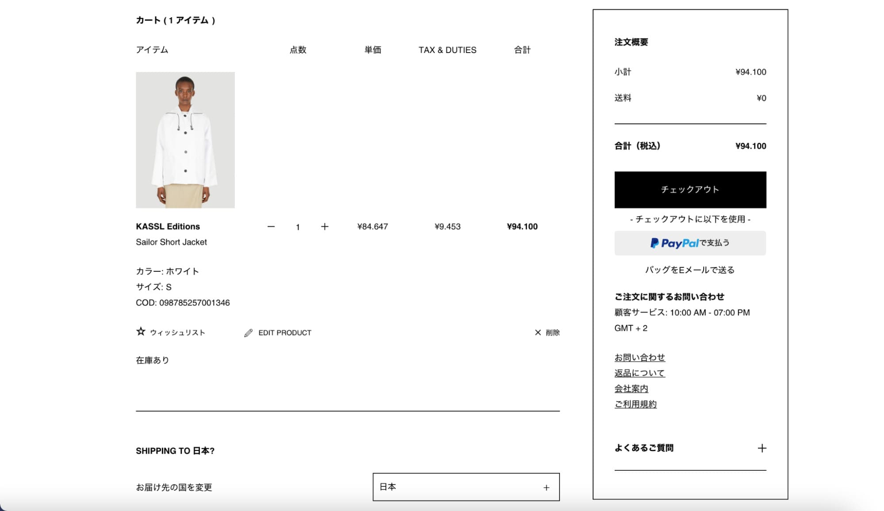
Task: Click the 送料 ¥0 value
Action: [761, 98]
